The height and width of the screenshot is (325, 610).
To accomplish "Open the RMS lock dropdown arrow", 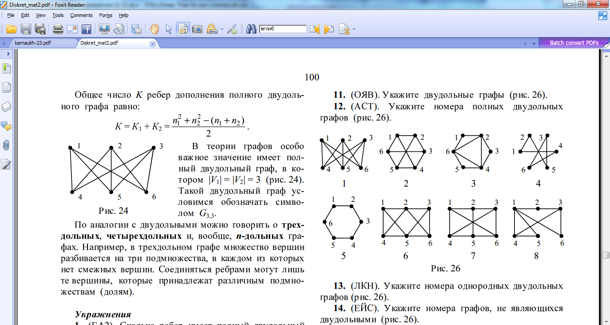I will pos(222,29).
